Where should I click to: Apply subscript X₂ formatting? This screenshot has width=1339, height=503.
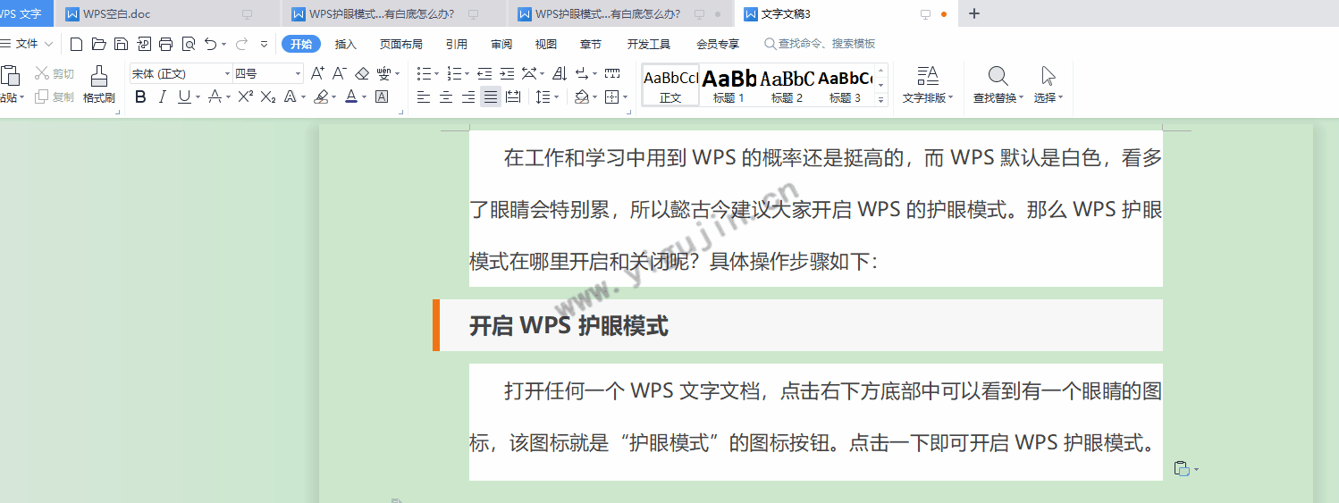tap(267, 96)
